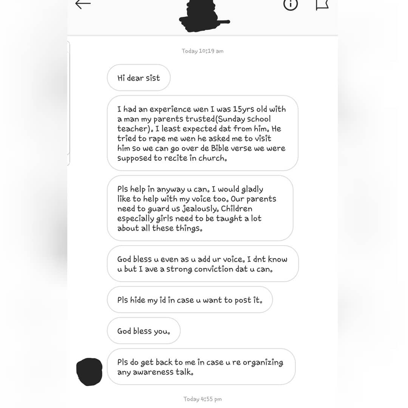Open the redacted profile name header
This screenshot has height=408, width=408.
tap(204, 15)
